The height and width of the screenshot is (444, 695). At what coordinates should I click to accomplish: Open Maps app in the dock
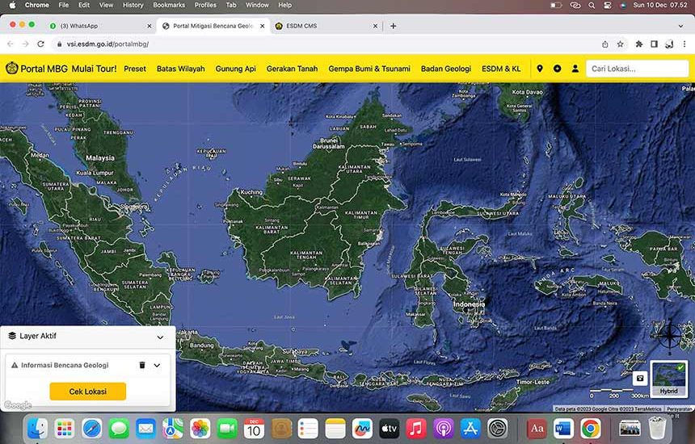point(173,429)
